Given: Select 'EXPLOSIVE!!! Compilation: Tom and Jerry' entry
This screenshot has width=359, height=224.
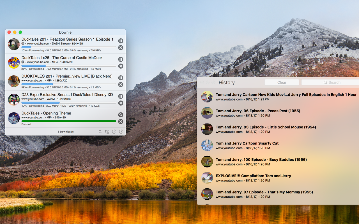Looking at the screenshot, I should 253,176.
